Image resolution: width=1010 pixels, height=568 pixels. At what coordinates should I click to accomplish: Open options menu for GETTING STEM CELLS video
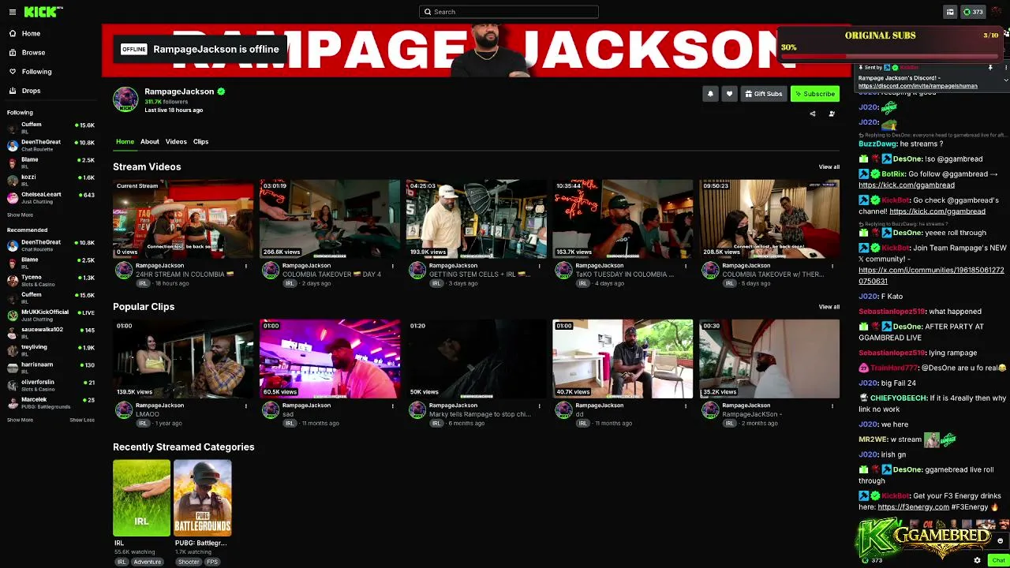(540, 266)
